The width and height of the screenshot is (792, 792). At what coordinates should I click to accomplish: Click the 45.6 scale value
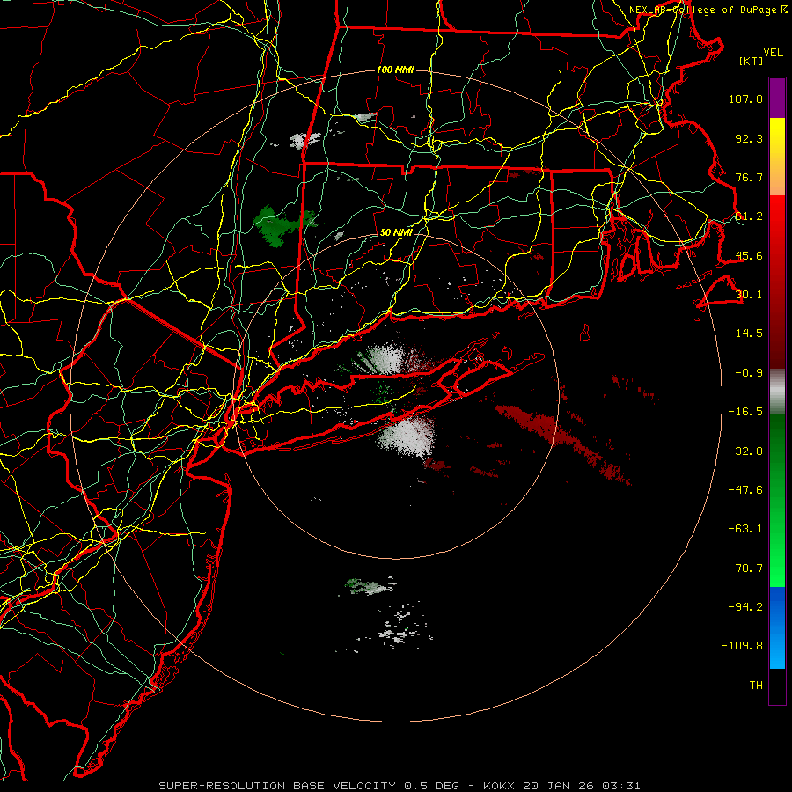(x=749, y=255)
